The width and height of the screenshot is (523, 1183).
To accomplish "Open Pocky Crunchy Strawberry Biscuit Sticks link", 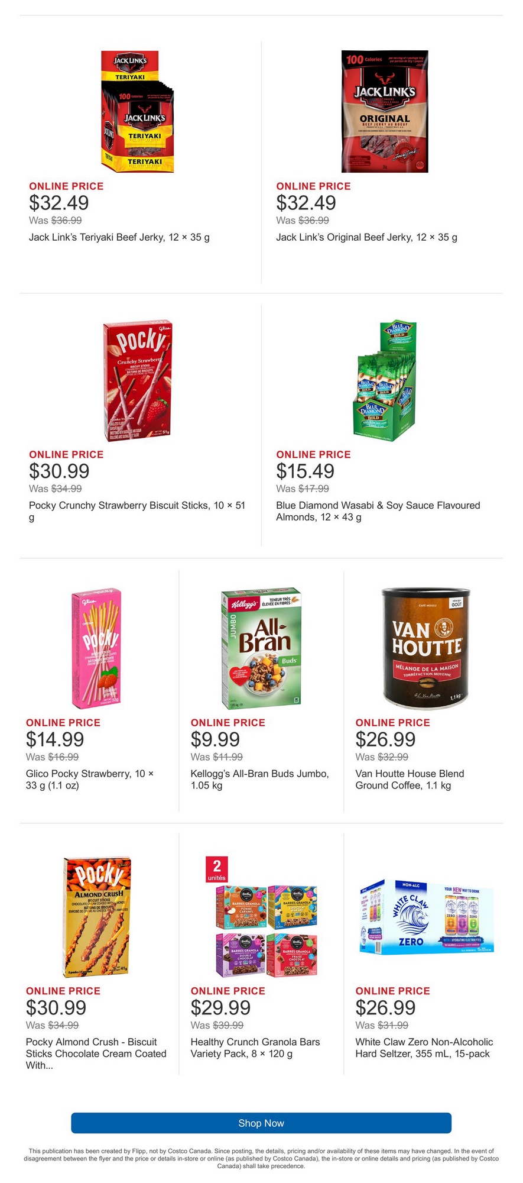I will pyautogui.click(x=137, y=506).
